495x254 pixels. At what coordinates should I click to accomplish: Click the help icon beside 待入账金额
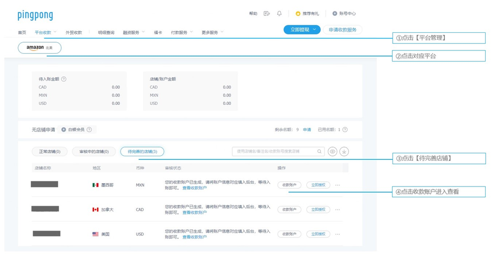(64, 79)
